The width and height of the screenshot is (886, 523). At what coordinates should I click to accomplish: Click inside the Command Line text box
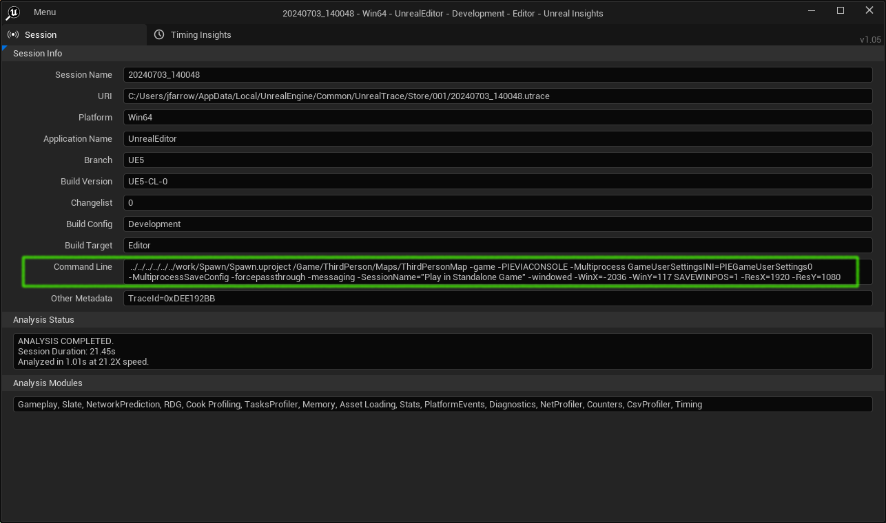pyautogui.click(x=497, y=272)
